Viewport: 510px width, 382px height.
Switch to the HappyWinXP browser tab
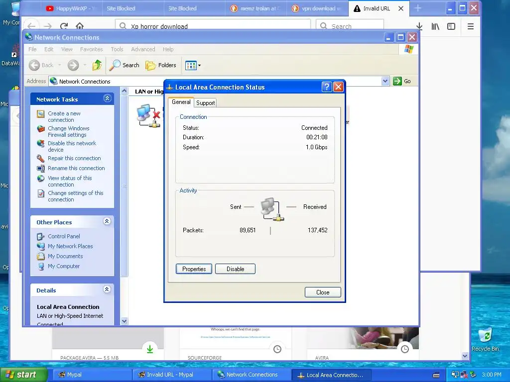tap(71, 8)
